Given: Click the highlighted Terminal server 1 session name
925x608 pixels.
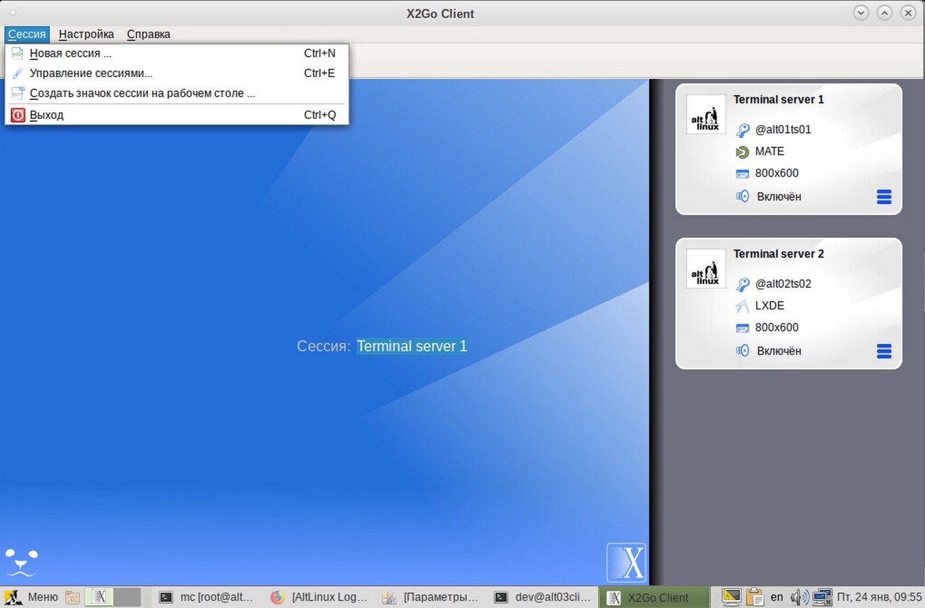Looking at the screenshot, I should click(x=412, y=346).
